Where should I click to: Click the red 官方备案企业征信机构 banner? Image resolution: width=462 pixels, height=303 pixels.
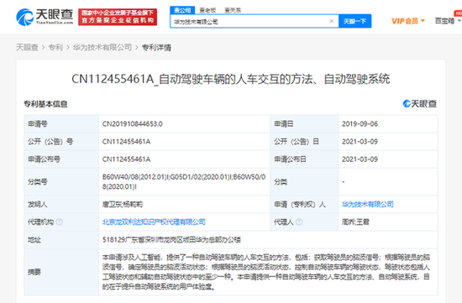[118, 17]
